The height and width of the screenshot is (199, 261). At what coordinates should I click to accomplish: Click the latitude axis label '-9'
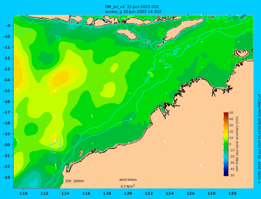tap(8, 26)
